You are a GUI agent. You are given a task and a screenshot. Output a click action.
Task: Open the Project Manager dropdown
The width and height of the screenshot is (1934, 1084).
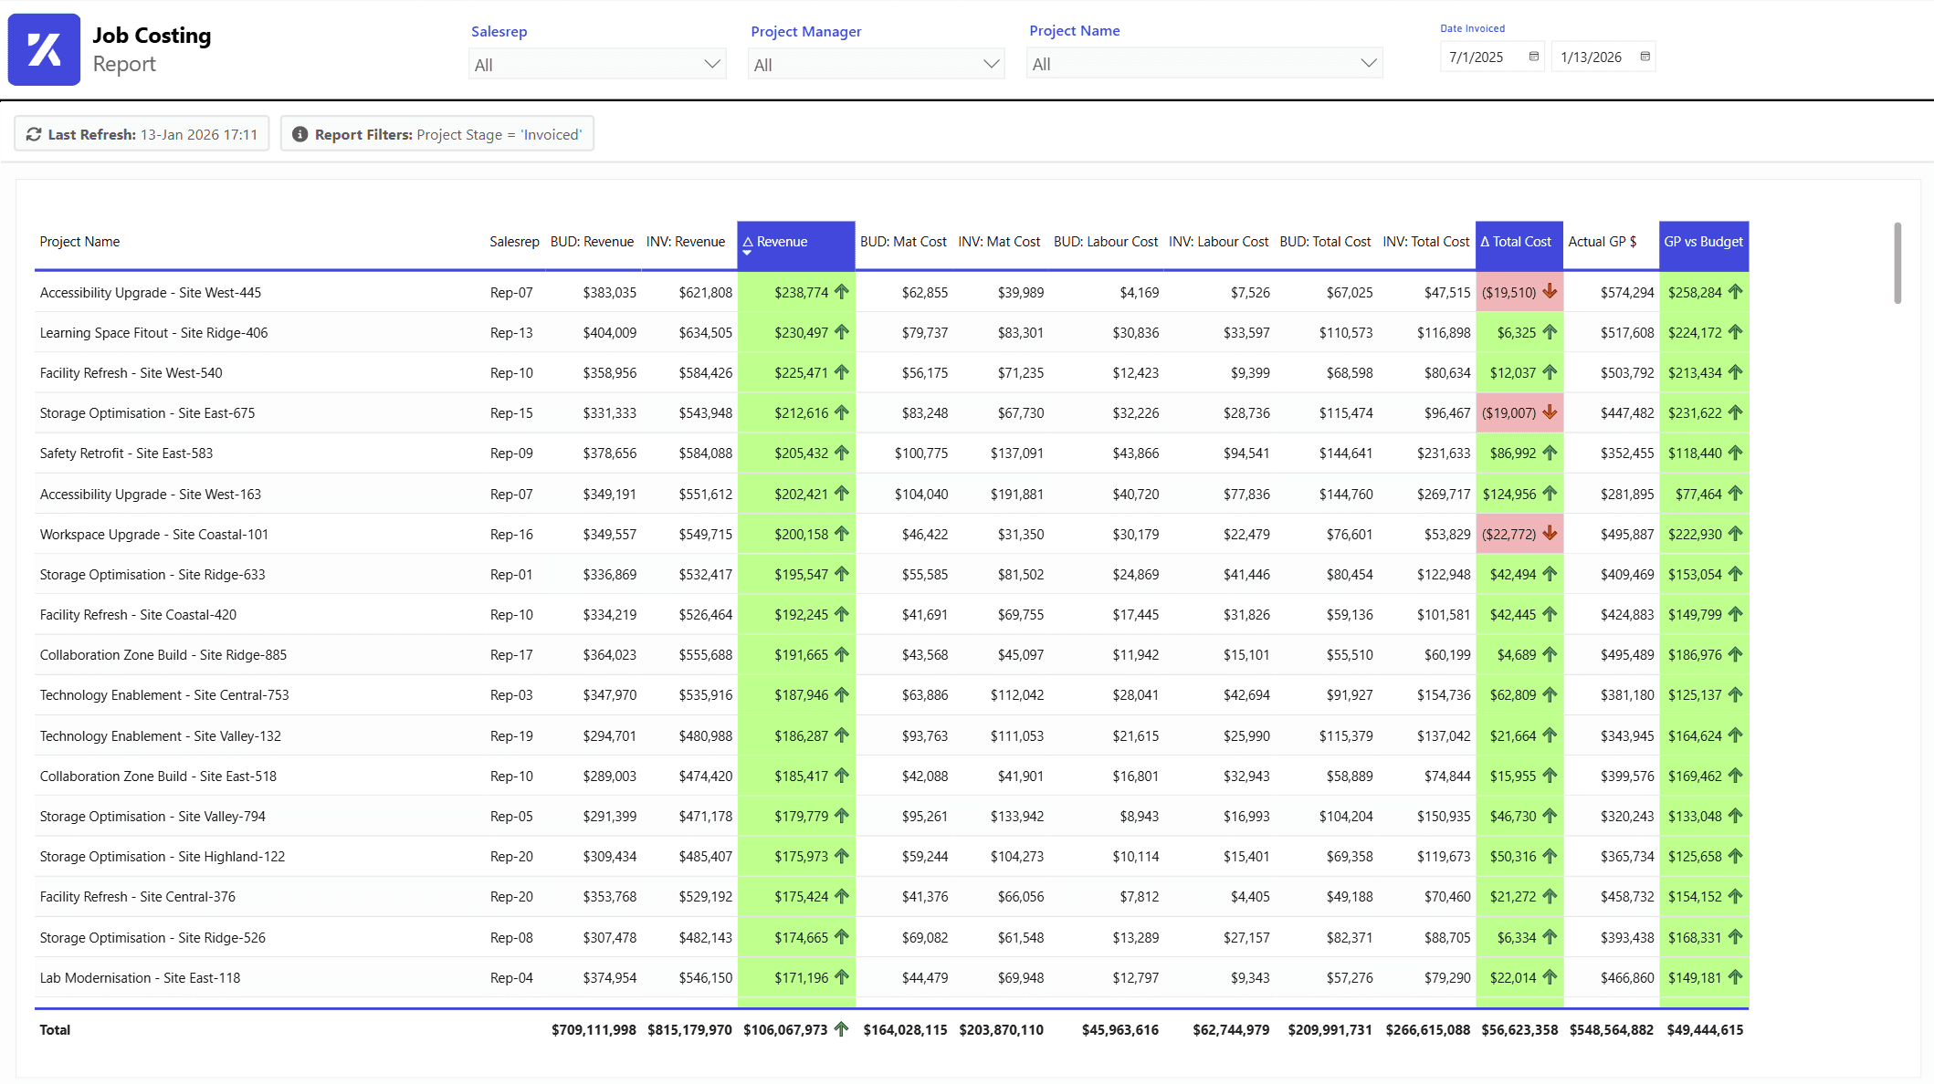pos(991,64)
